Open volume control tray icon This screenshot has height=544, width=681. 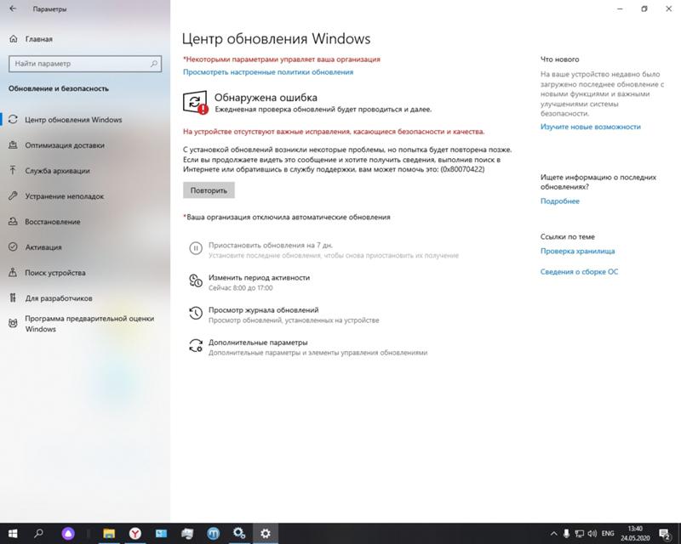pyautogui.click(x=592, y=534)
